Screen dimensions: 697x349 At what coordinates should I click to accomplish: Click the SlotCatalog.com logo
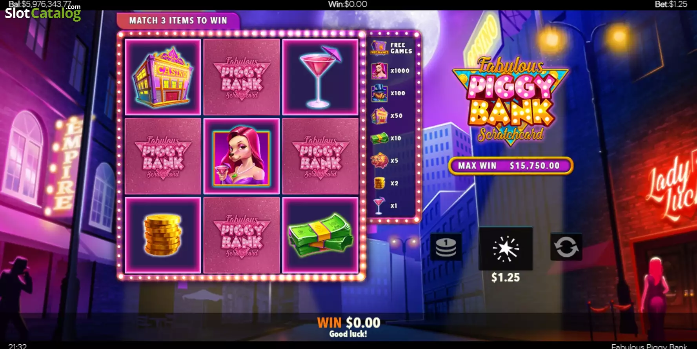click(x=43, y=13)
